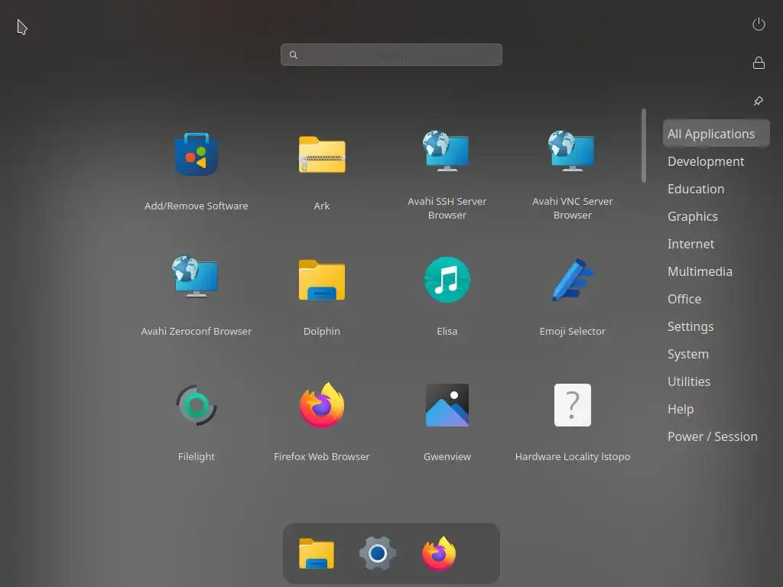Screen dimensions: 783x587
Task: Switch to Graphics category
Action: (x=692, y=216)
